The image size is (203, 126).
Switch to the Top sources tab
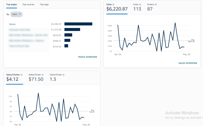(28, 4)
